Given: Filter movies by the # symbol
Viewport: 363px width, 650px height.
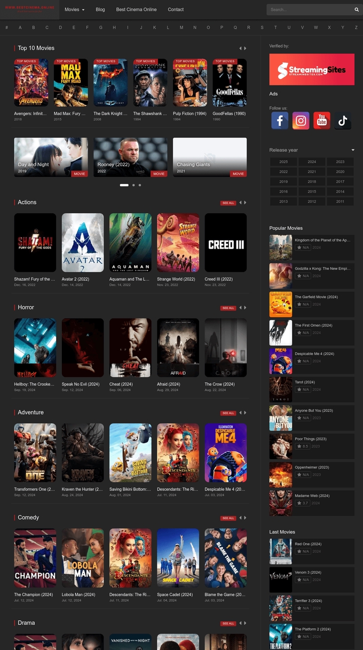Looking at the screenshot, I should coord(6,27).
